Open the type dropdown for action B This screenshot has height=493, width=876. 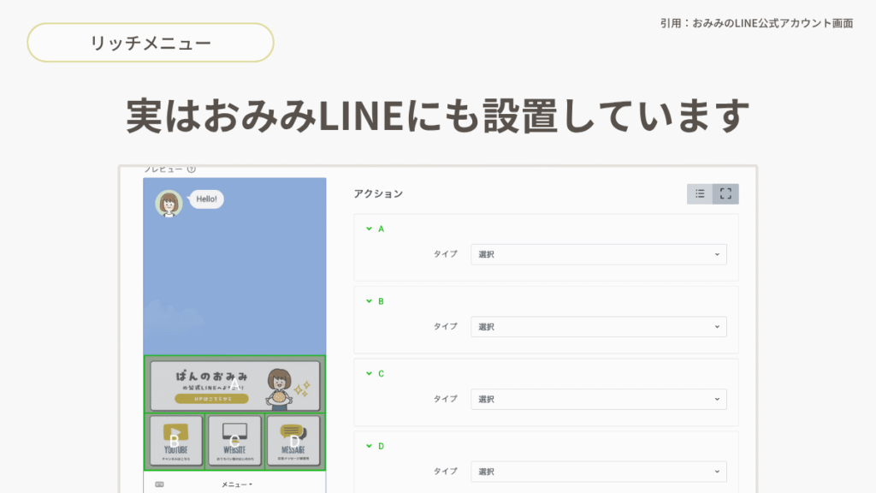(x=598, y=327)
